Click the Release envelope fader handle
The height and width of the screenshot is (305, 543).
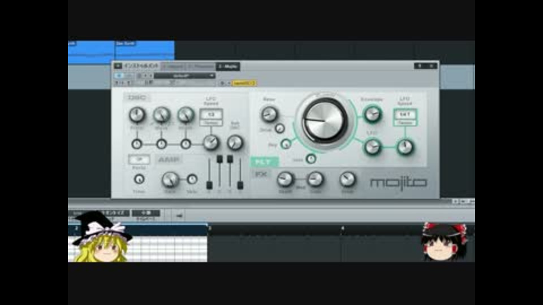240,185
